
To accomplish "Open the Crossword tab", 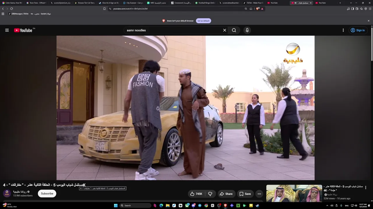I will (181, 3).
